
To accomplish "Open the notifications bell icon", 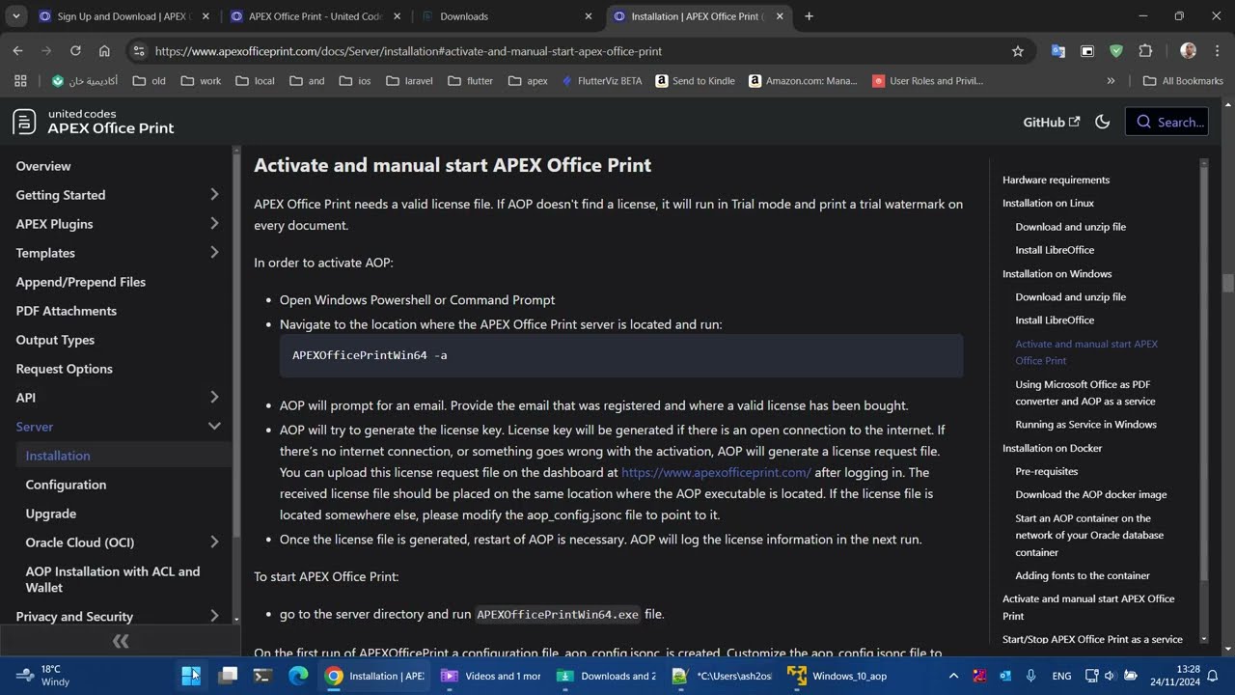I will click(x=1215, y=676).
